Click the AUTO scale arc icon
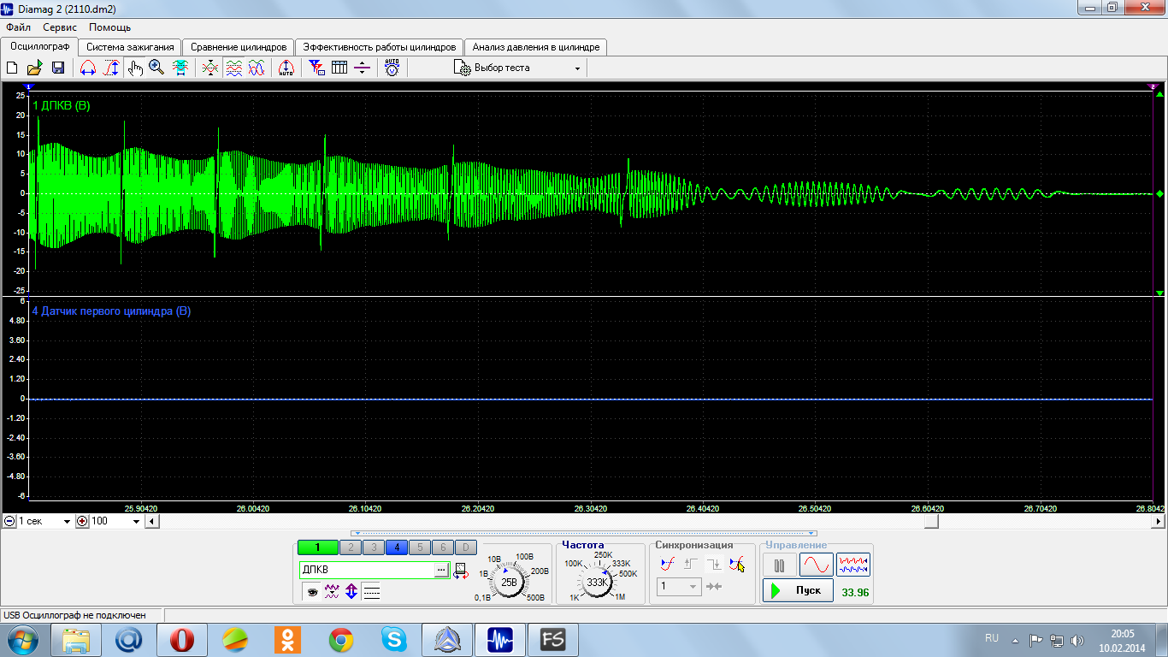The image size is (1168, 657). pyautogui.click(x=286, y=68)
